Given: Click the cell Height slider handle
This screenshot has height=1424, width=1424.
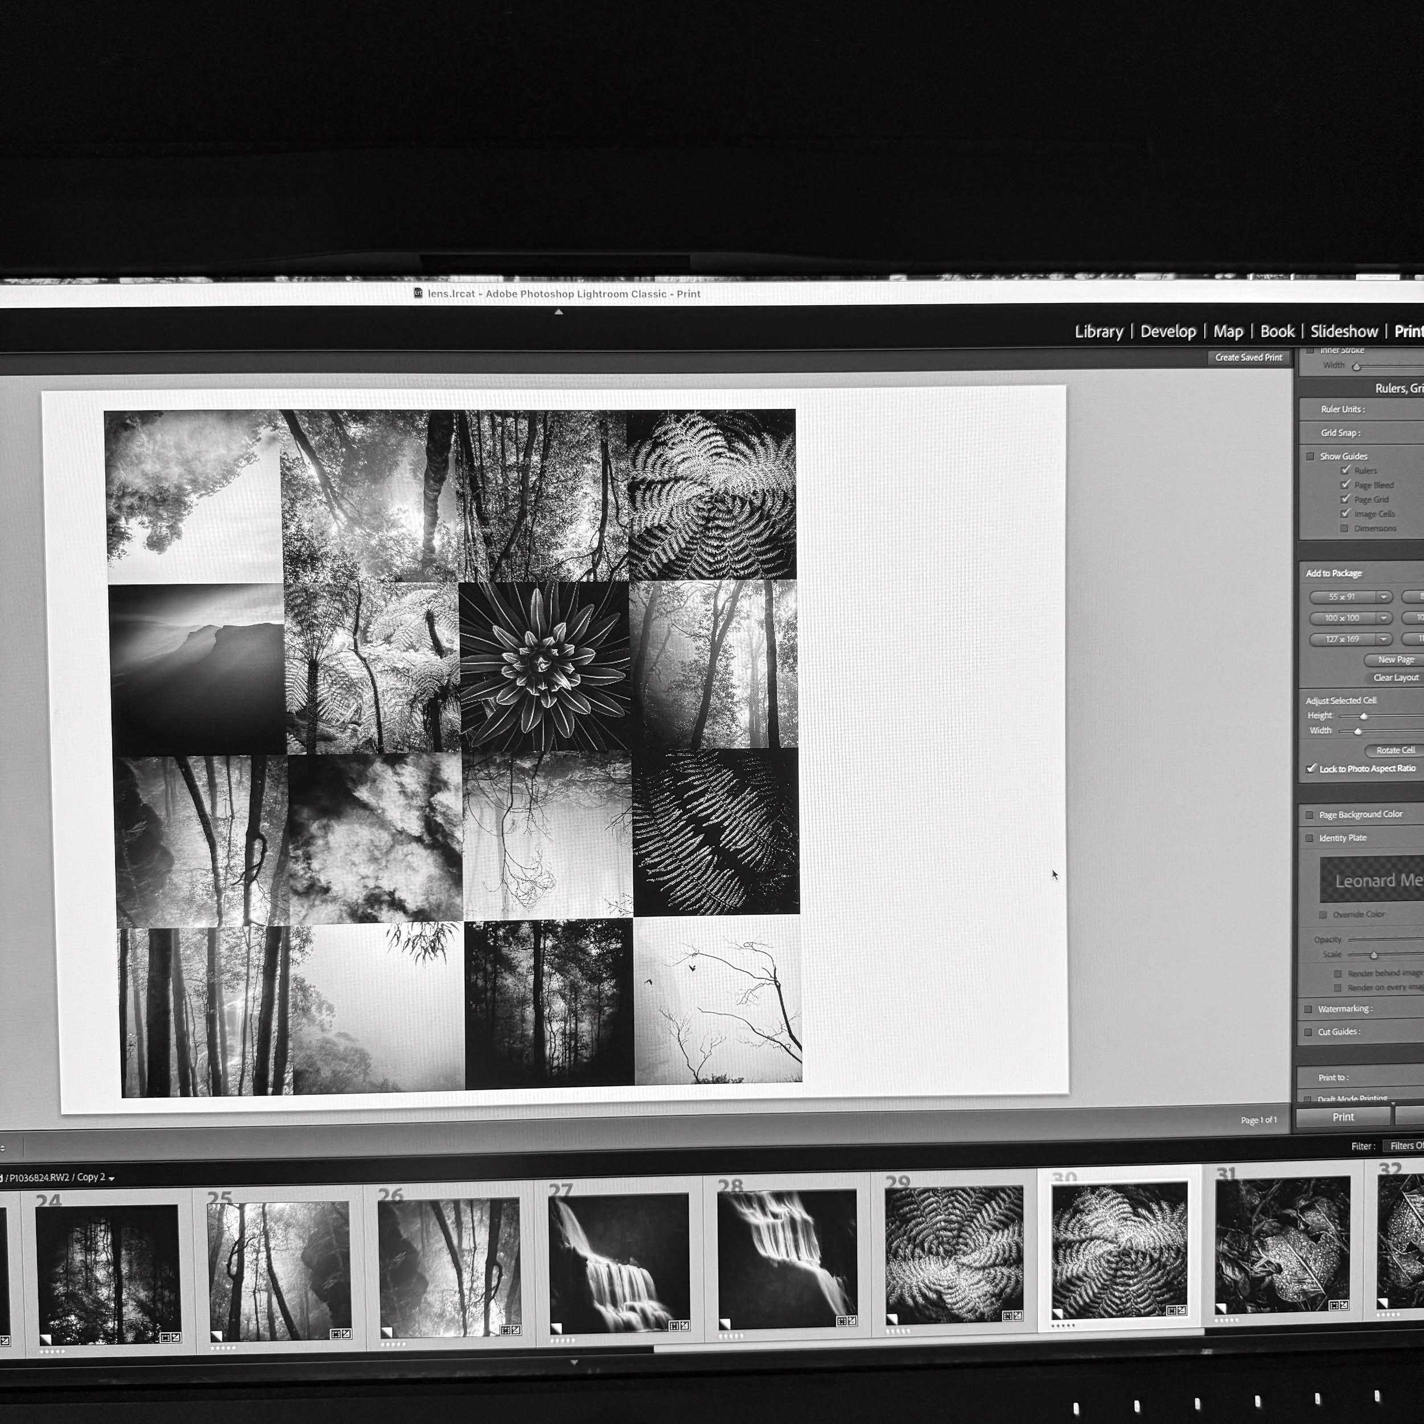Looking at the screenshot, I should pos(1364,717).
